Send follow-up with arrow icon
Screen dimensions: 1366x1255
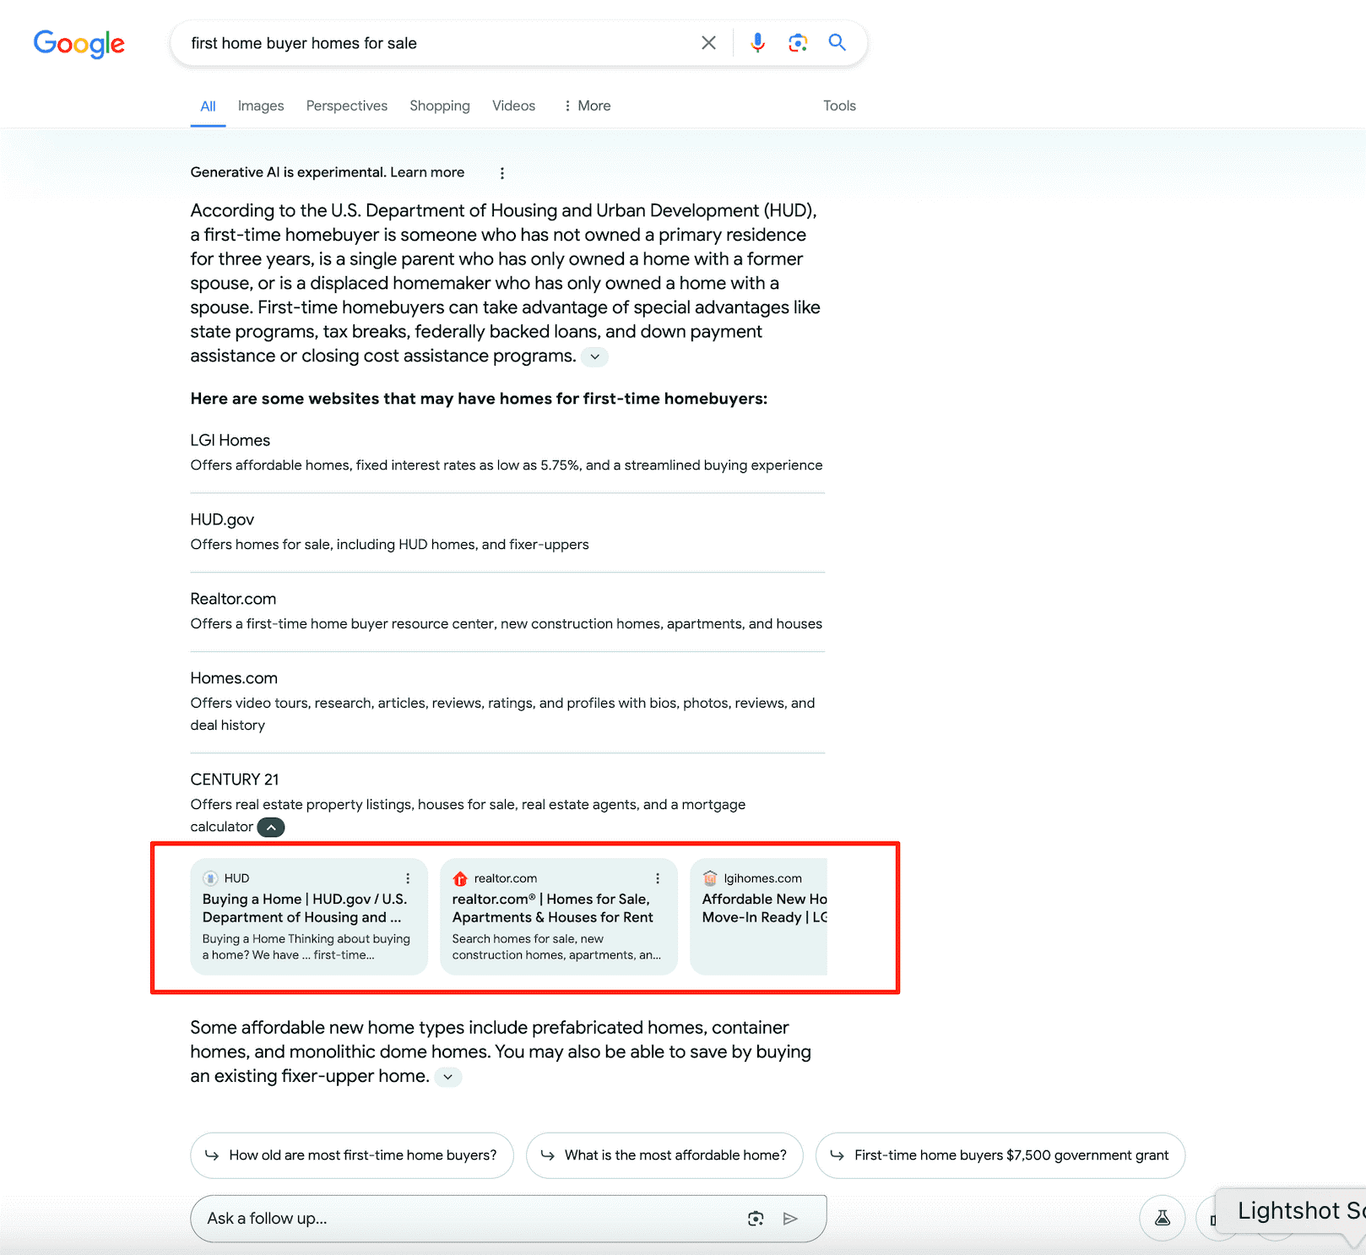790,1219
